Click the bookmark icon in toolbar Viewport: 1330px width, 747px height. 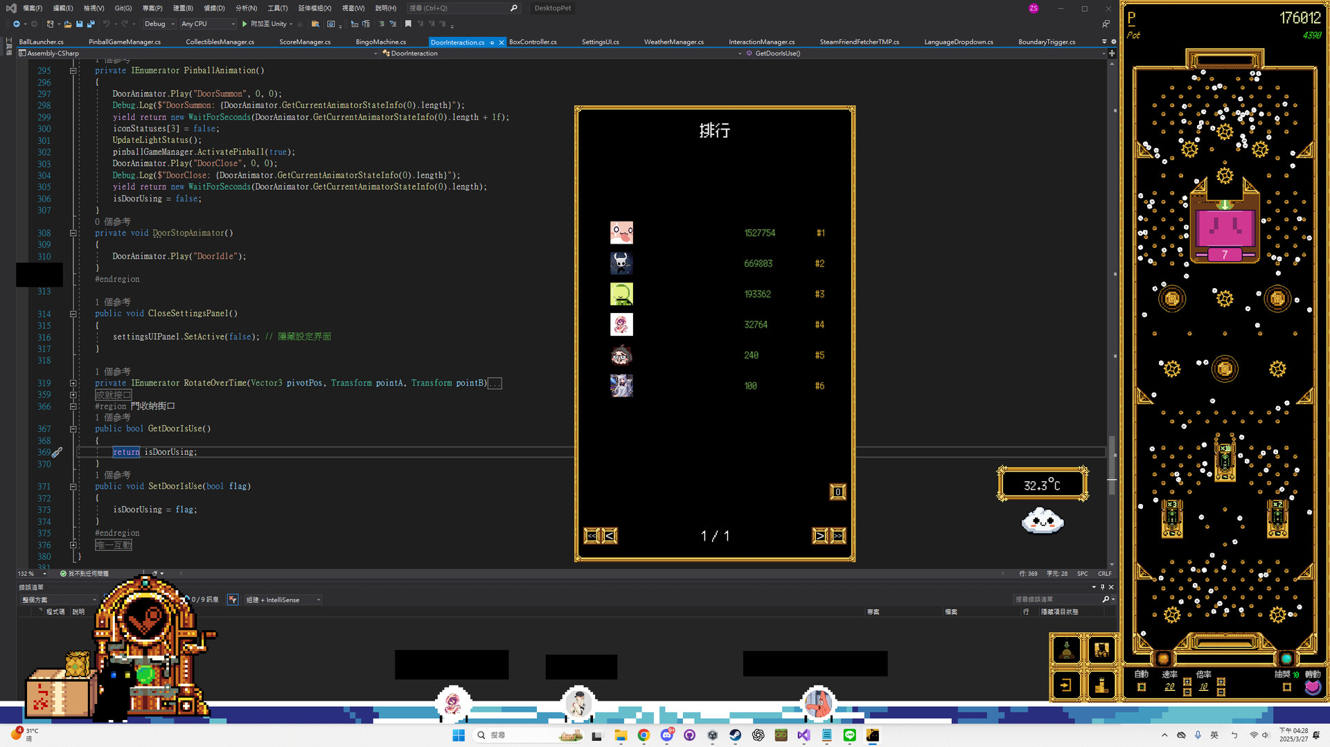pyautogui.click(x=408, y=24)
